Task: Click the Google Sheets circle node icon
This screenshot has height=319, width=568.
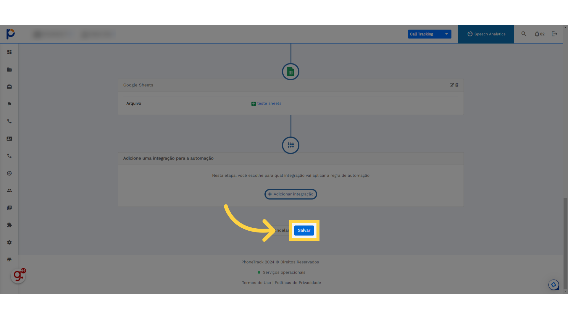Action: pyautogui.click(x=291, y=71)
